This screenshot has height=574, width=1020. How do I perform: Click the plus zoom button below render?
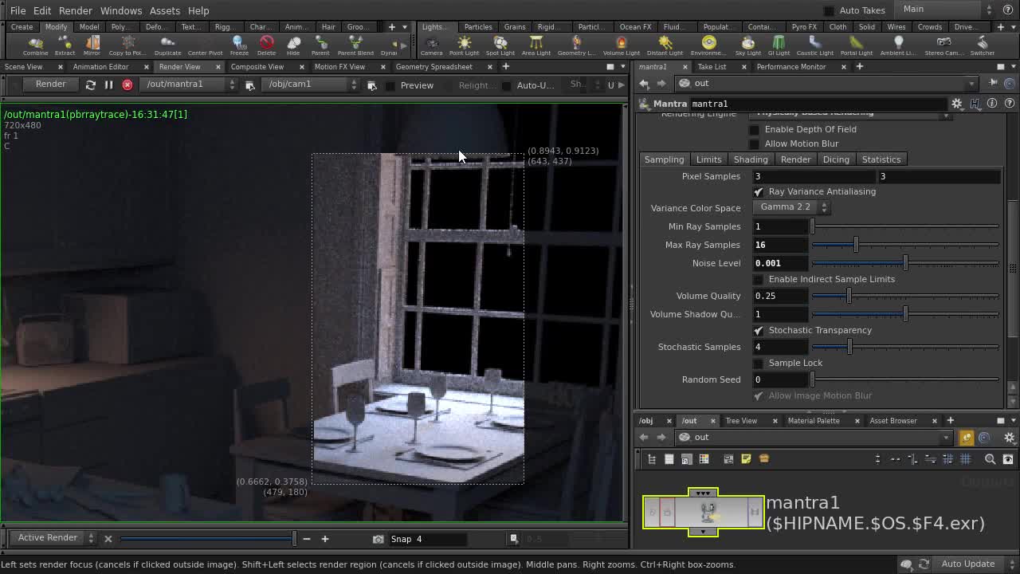[x=324, y=539]
